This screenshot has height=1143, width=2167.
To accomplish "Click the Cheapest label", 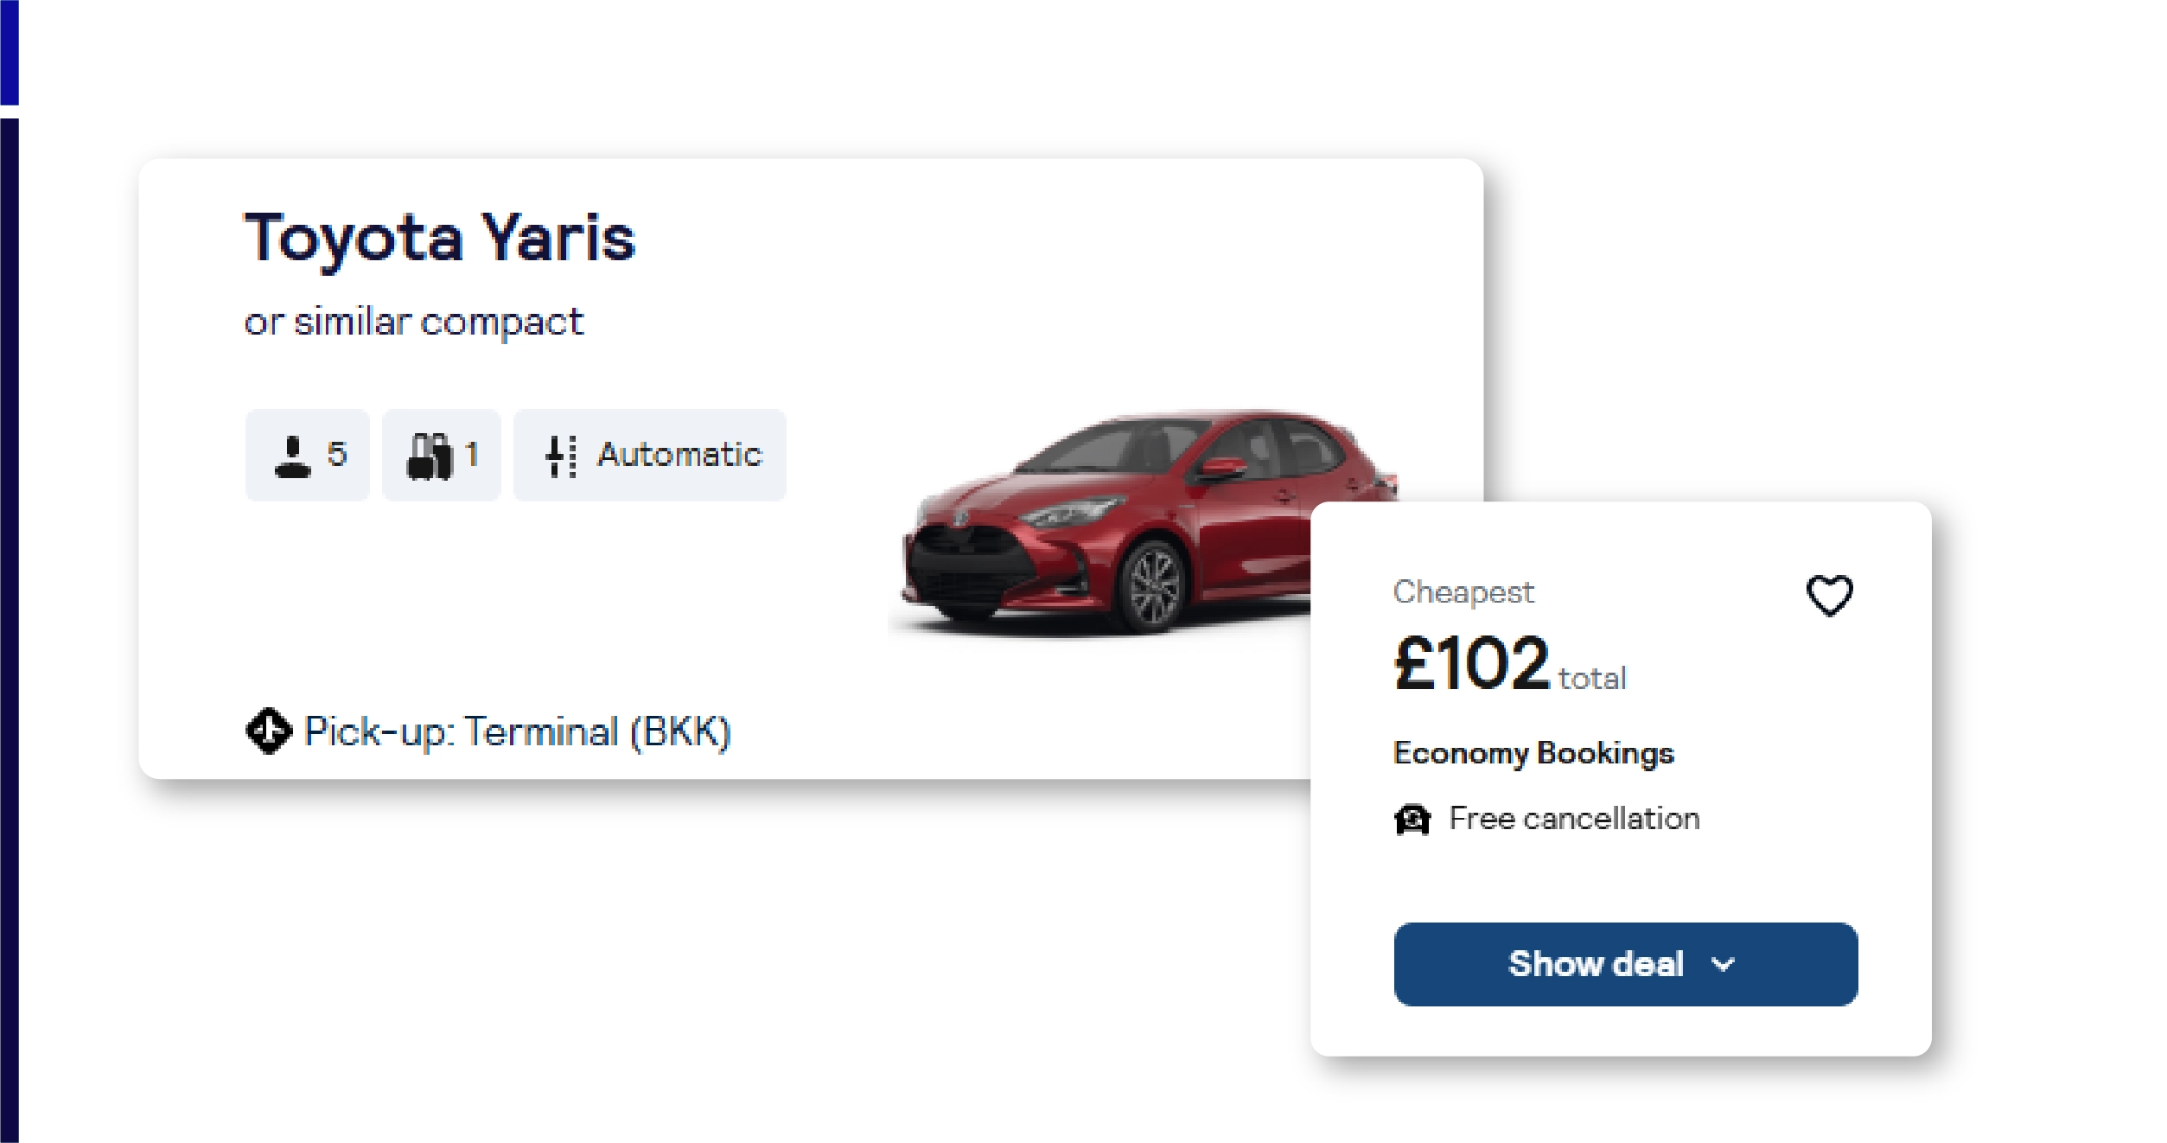I will coord(1463,592).
